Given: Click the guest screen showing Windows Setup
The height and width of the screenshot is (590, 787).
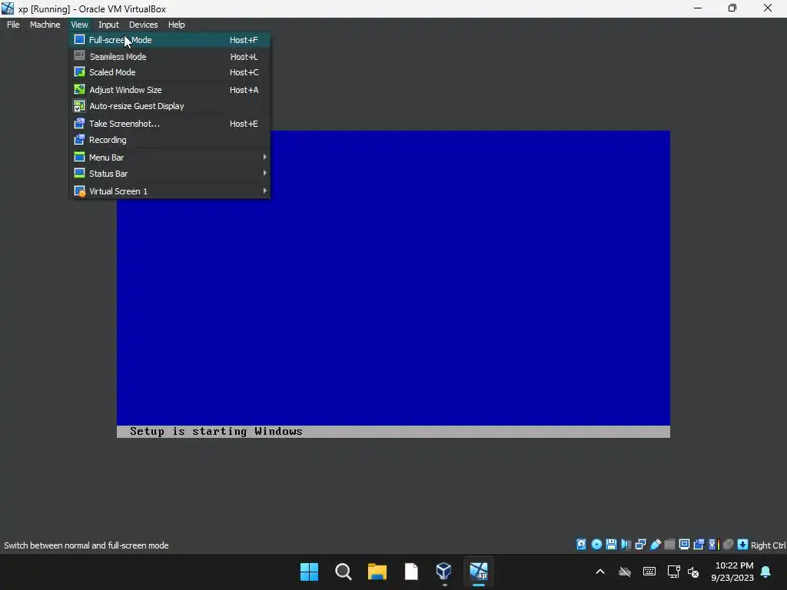Looking at the screenshot, I should coord(393,284).
